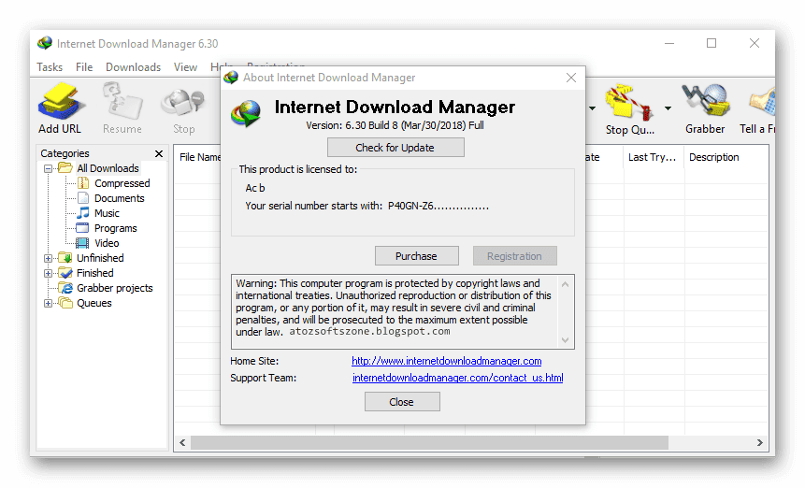This screenshot has width=805, height=488.
Task: Open dropdown arrow left of Stop Queue
Action: click(592, 108)
